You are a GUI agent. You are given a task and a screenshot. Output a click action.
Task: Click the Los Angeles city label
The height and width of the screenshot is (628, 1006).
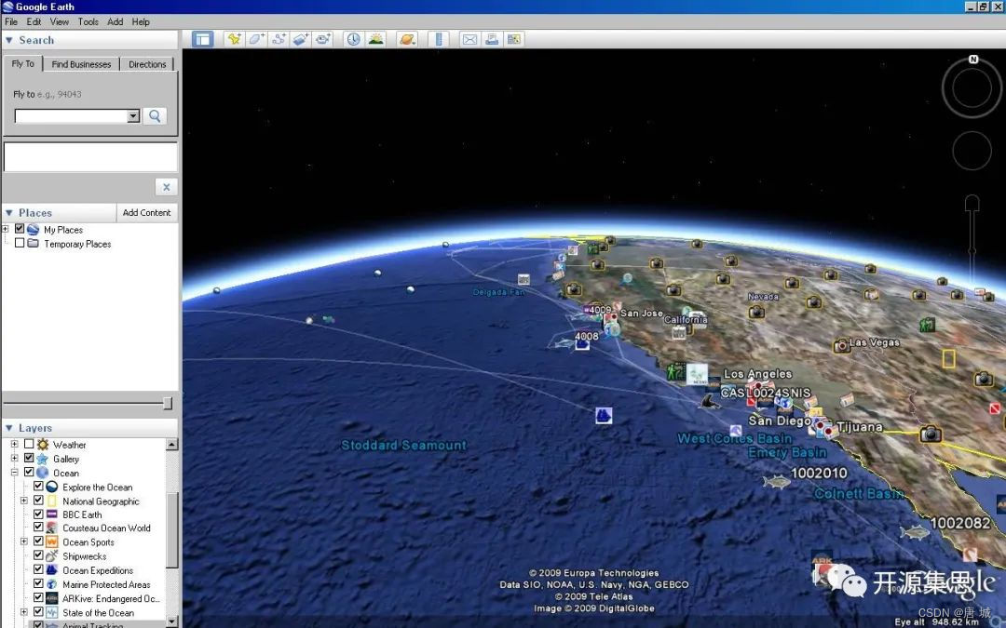pos(757,374)
